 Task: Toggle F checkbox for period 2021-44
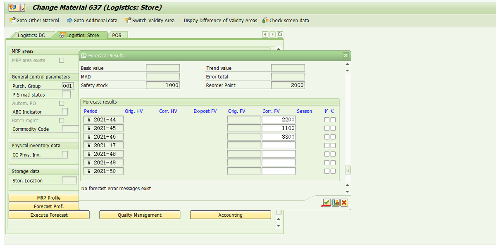tap(327, 120)
